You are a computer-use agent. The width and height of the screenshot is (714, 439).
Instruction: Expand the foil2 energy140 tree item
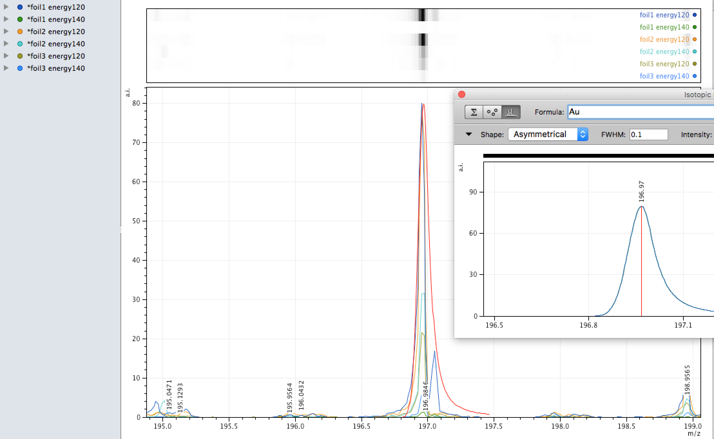coord(6,44)
